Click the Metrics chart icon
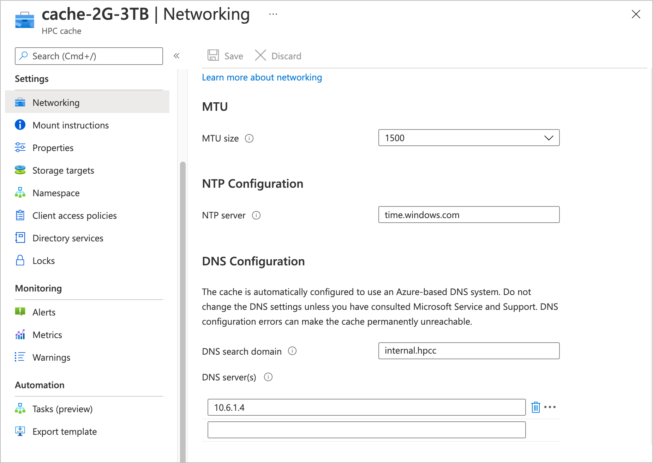This screenshot has height=463, width=653. point(20,334)
